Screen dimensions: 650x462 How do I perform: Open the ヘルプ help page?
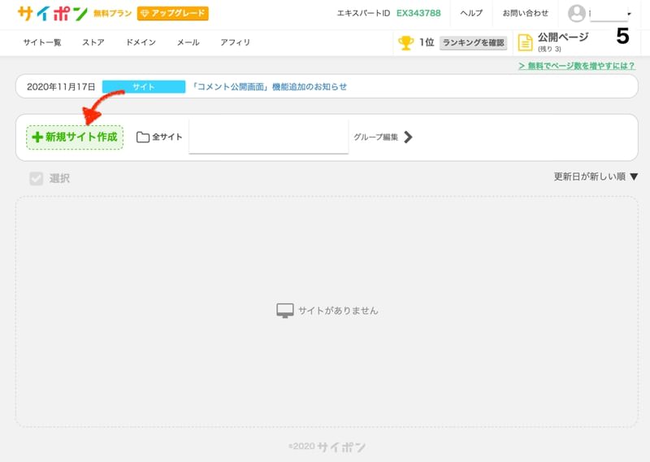pyautogui.click(x=471, y=13)
